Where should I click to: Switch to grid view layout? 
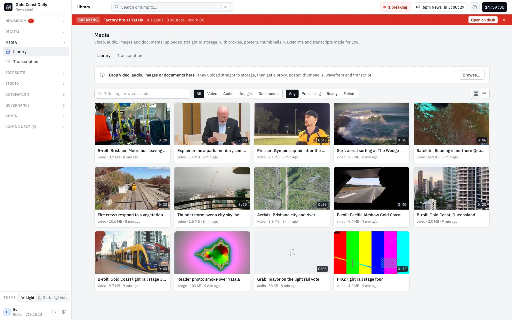coord(476,94)
